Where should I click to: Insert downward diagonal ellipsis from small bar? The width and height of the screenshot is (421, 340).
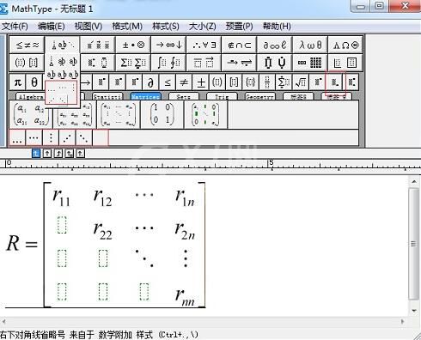point(84,138)
